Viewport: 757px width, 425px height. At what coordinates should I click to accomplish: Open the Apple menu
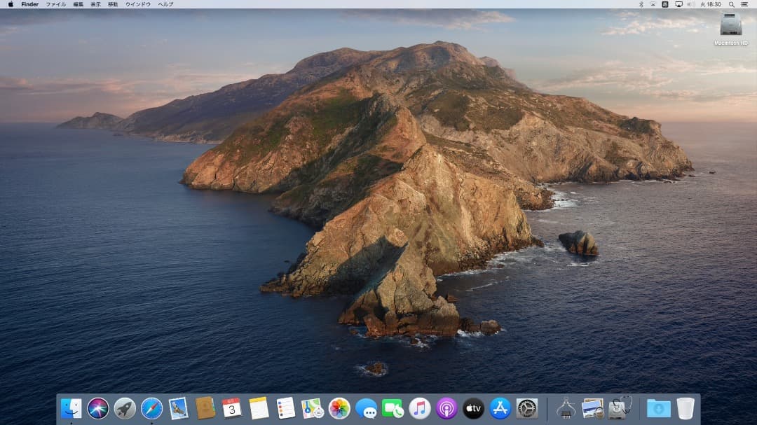coord(11,4)
